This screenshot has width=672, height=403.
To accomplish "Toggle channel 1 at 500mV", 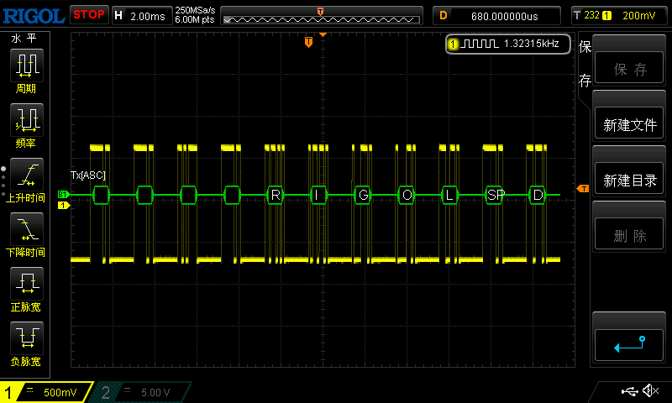I will 46,392.
